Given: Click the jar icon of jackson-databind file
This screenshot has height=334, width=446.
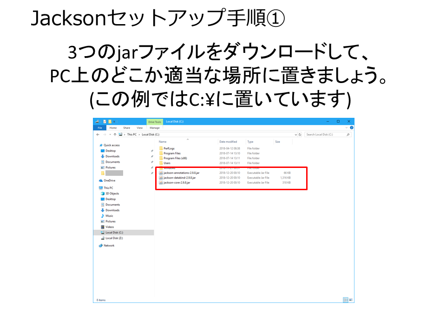Looking at the screenshot, I should pos(161,178).
